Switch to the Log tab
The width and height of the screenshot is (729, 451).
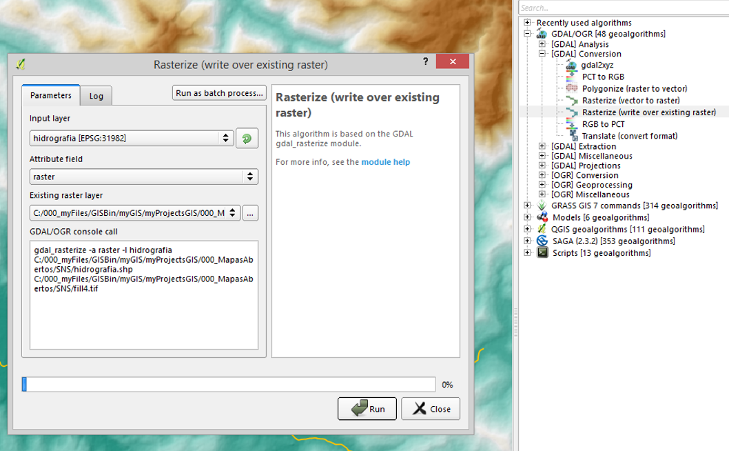coord(96,96)
